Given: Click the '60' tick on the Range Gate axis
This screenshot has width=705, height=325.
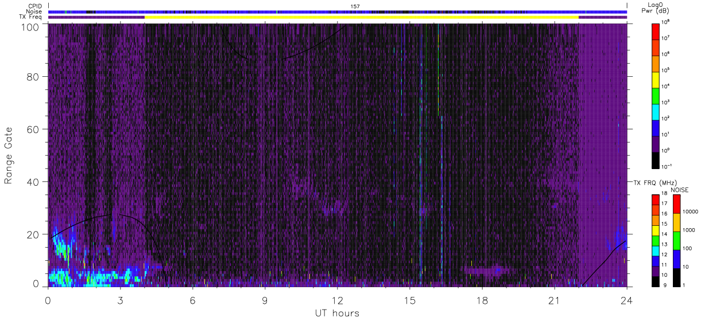Looking at the screenshot, I should pyautogui.click(x=33, y=130).
